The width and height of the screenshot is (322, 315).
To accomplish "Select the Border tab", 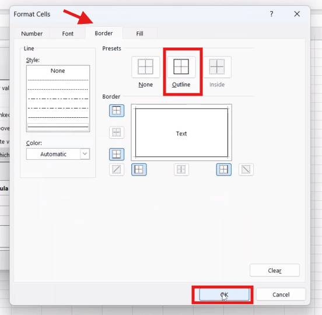I will point(104,33).
